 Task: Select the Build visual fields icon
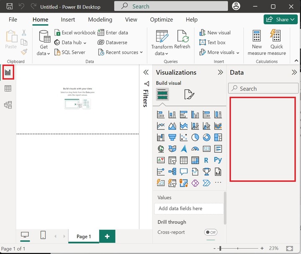(162, 94)
